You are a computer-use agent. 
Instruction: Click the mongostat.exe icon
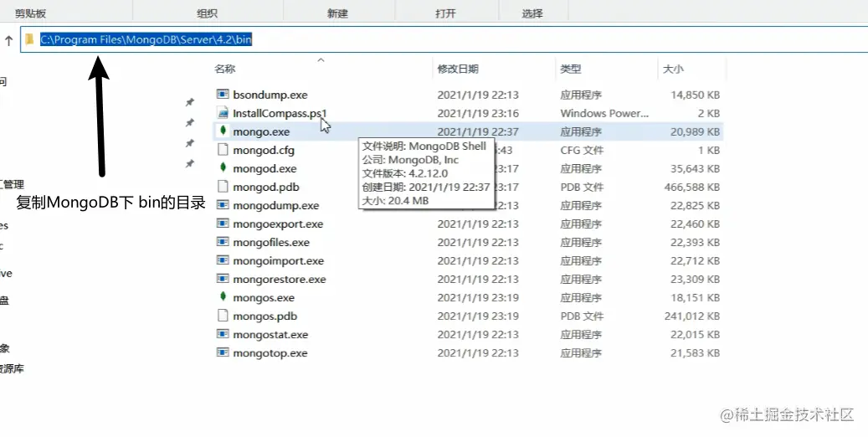pos(223,334)
